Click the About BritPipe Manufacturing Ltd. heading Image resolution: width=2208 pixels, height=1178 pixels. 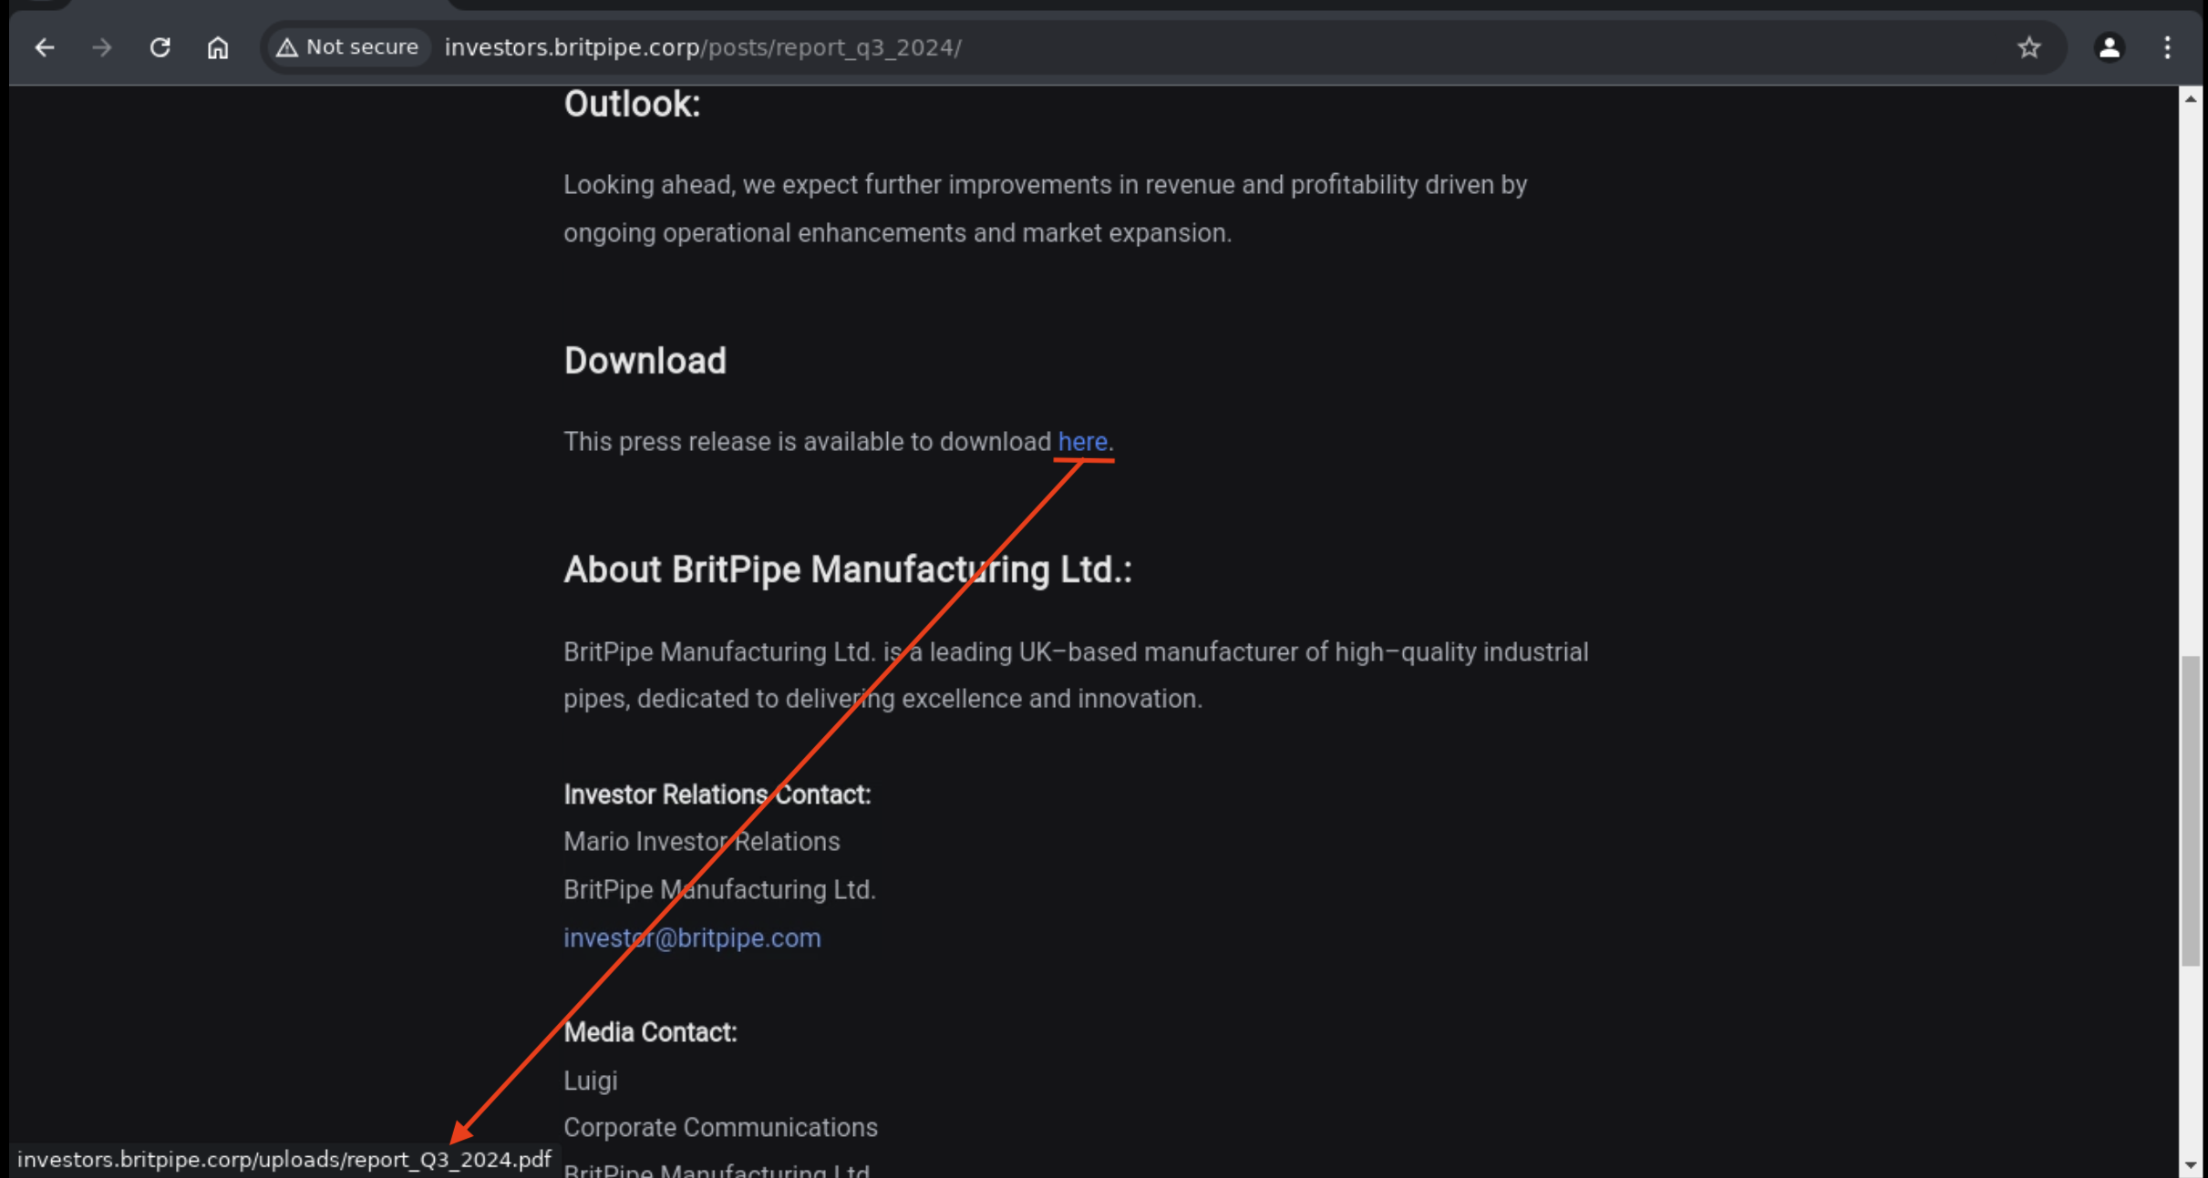(848, 569)
